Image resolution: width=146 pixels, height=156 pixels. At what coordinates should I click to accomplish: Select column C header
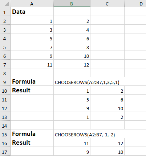pyautogui.click(x=107, y=4)
